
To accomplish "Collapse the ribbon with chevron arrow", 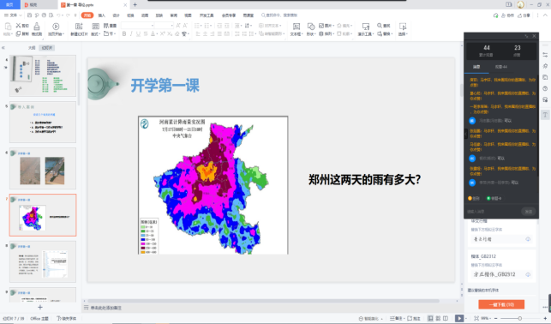I will coord(545,15).
